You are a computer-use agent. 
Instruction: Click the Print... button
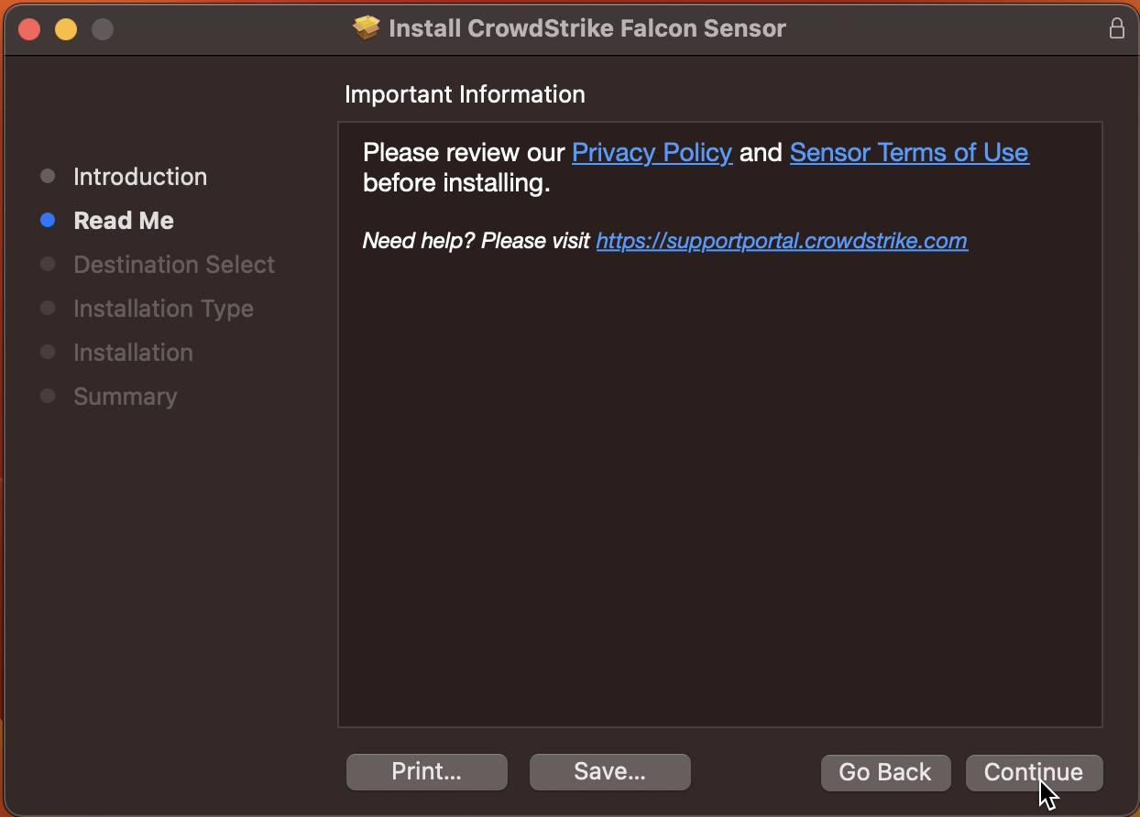(x=426, y=772)
